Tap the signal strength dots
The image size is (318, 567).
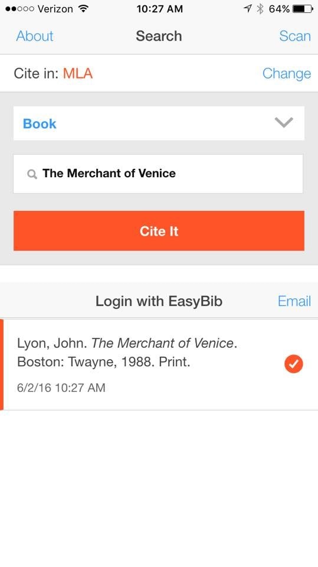(20, 9)
